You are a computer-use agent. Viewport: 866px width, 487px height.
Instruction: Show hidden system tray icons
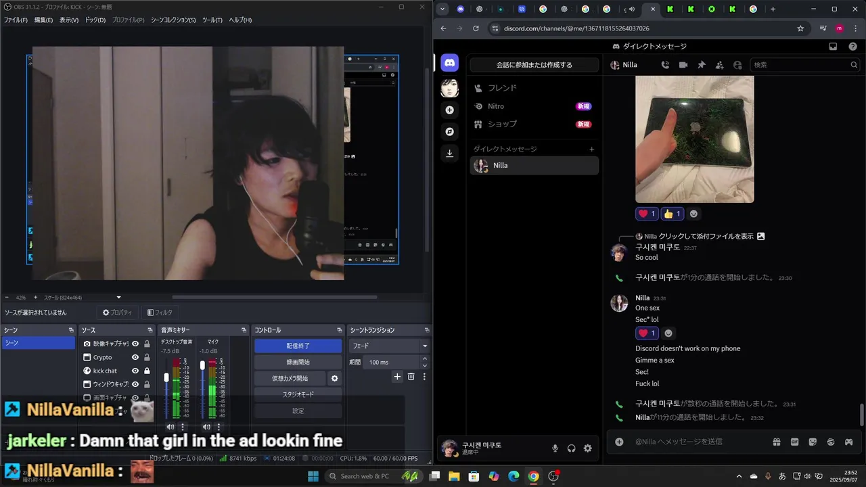pyautogui.click(x=739, y=476)
